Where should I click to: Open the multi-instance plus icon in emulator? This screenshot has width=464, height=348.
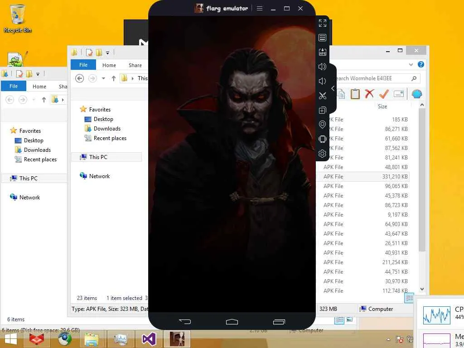coord(322,110)
